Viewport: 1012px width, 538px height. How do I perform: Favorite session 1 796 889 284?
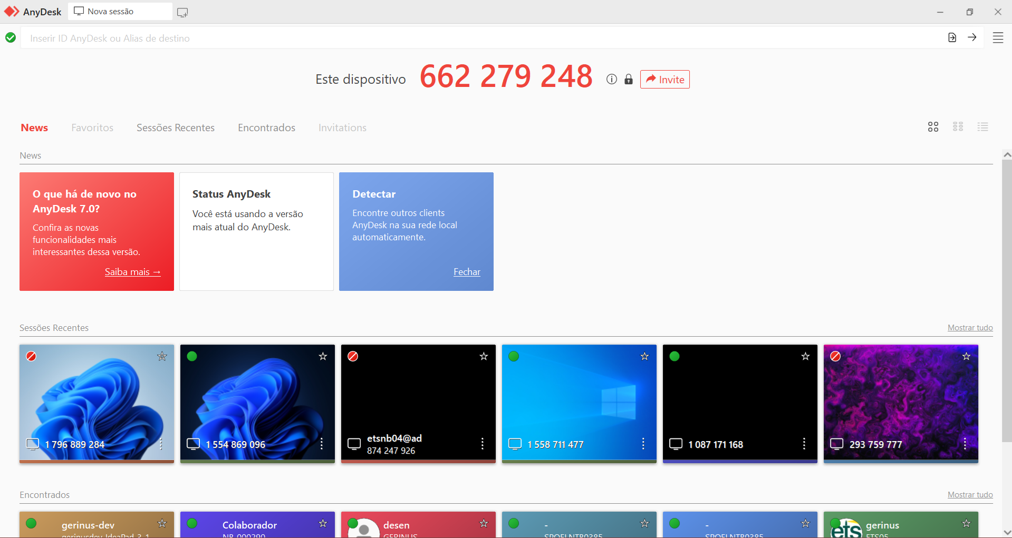(x=162, y=356)
